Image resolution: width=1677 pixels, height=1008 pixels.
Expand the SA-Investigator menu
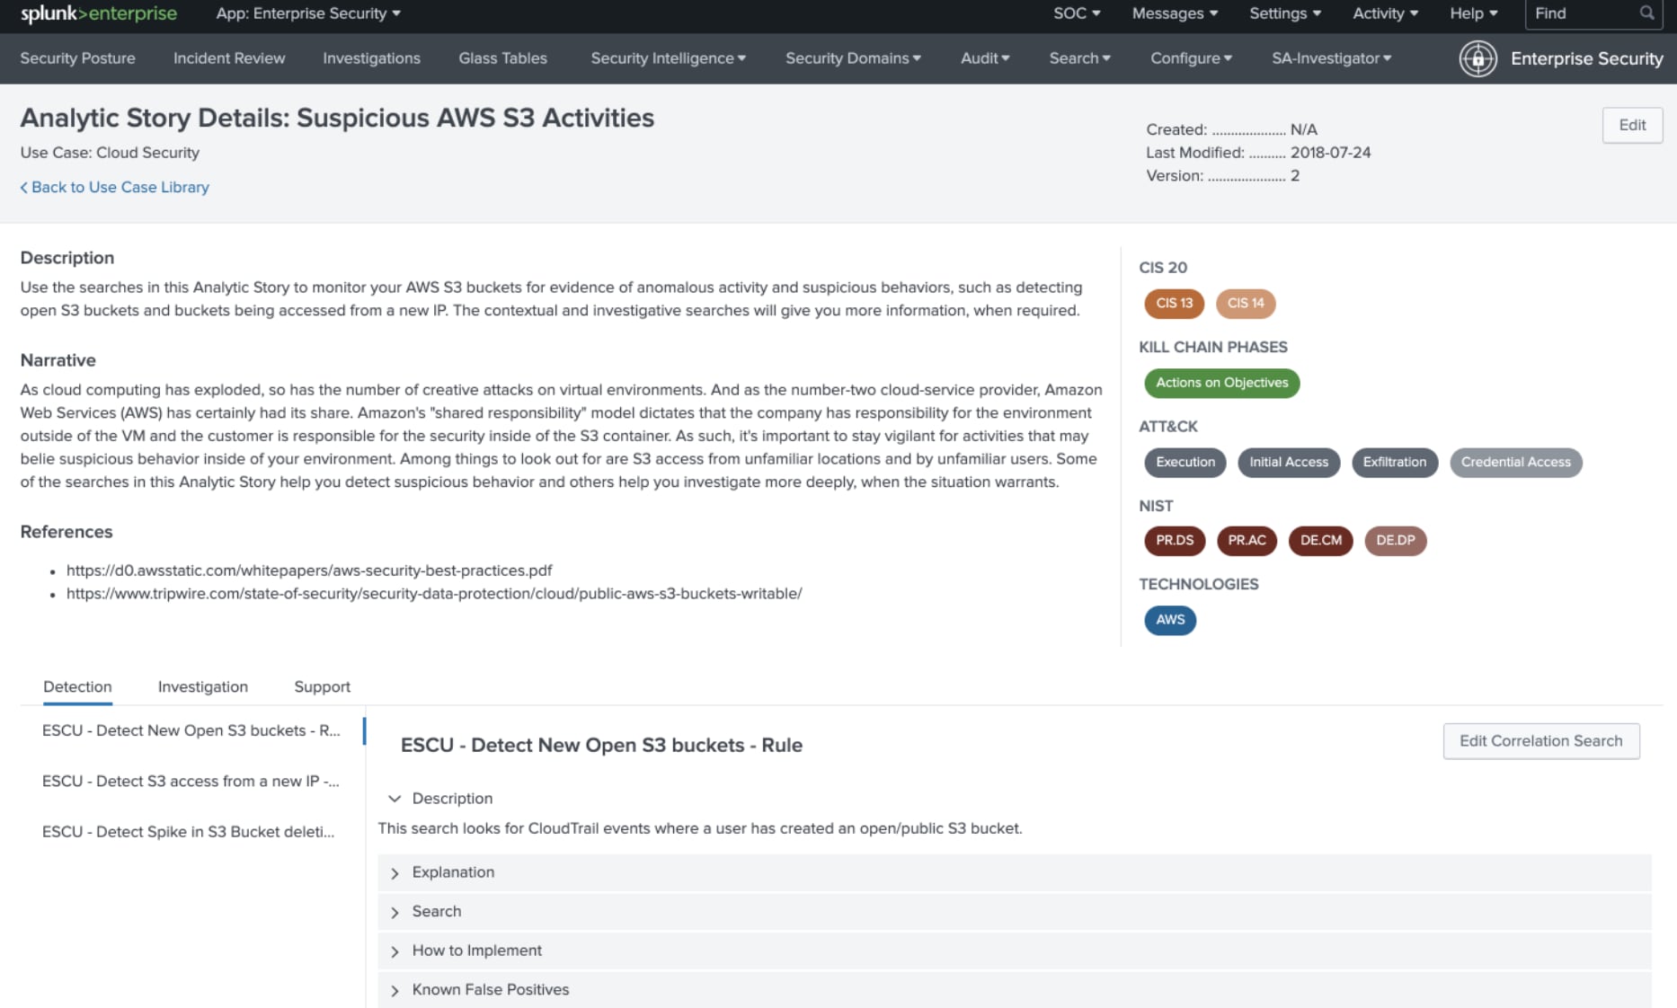[x=1331, y=58]
